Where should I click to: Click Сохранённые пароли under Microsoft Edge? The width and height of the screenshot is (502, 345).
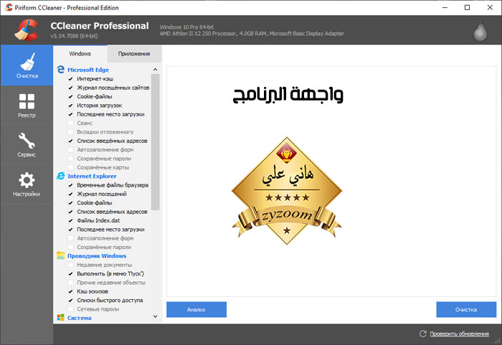coord(104,159)
